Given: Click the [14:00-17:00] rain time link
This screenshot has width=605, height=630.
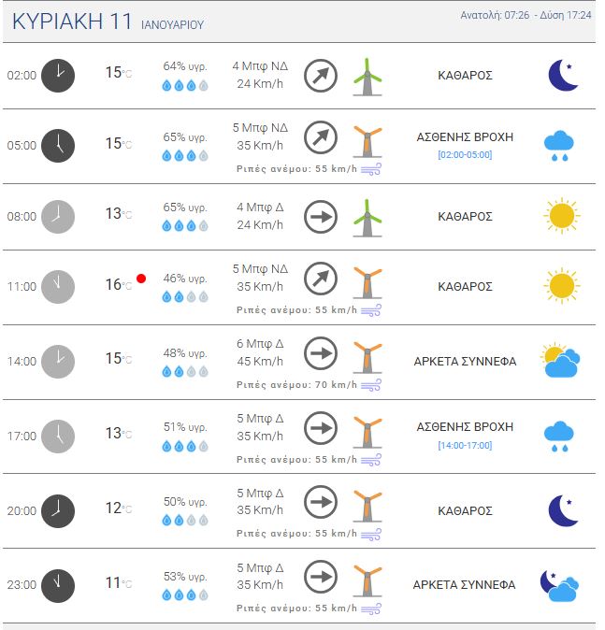Looking at the screenshot, I should pos(465,445).
